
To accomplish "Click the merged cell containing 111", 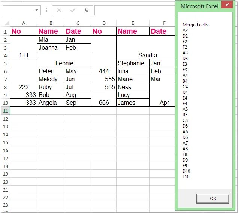I will point(24,47).
